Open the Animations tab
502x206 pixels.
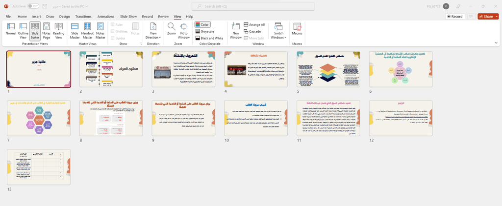tap(106, 17)
